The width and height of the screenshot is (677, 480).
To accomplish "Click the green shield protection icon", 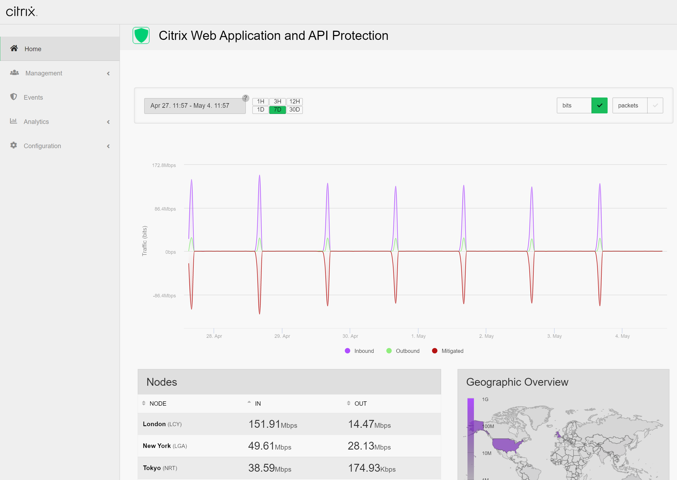I will (x=141, y=36).
